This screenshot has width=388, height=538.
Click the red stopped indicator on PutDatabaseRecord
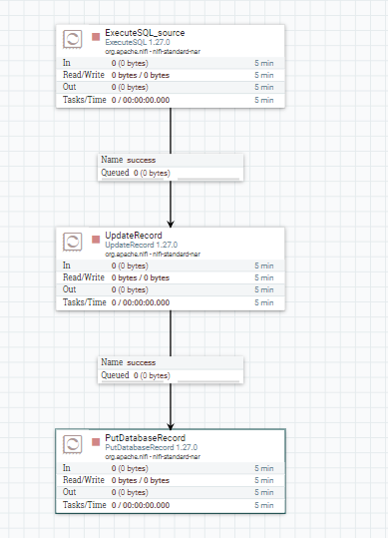pos(96,442)
